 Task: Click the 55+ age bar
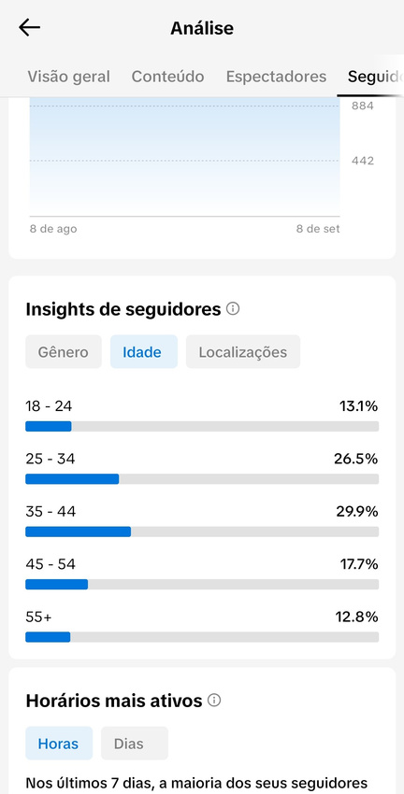pyautogui.click(x=202, y=637)
